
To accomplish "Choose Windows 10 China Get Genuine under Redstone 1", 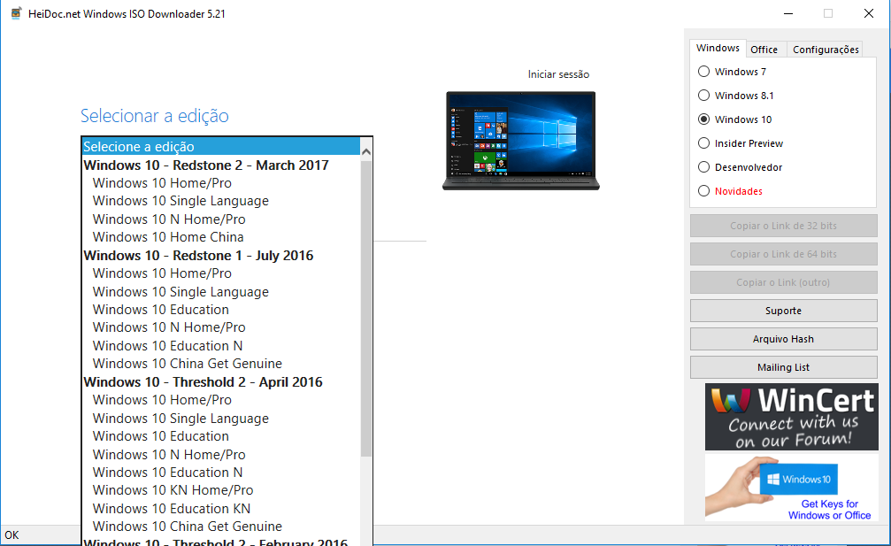I will point(221,364).
